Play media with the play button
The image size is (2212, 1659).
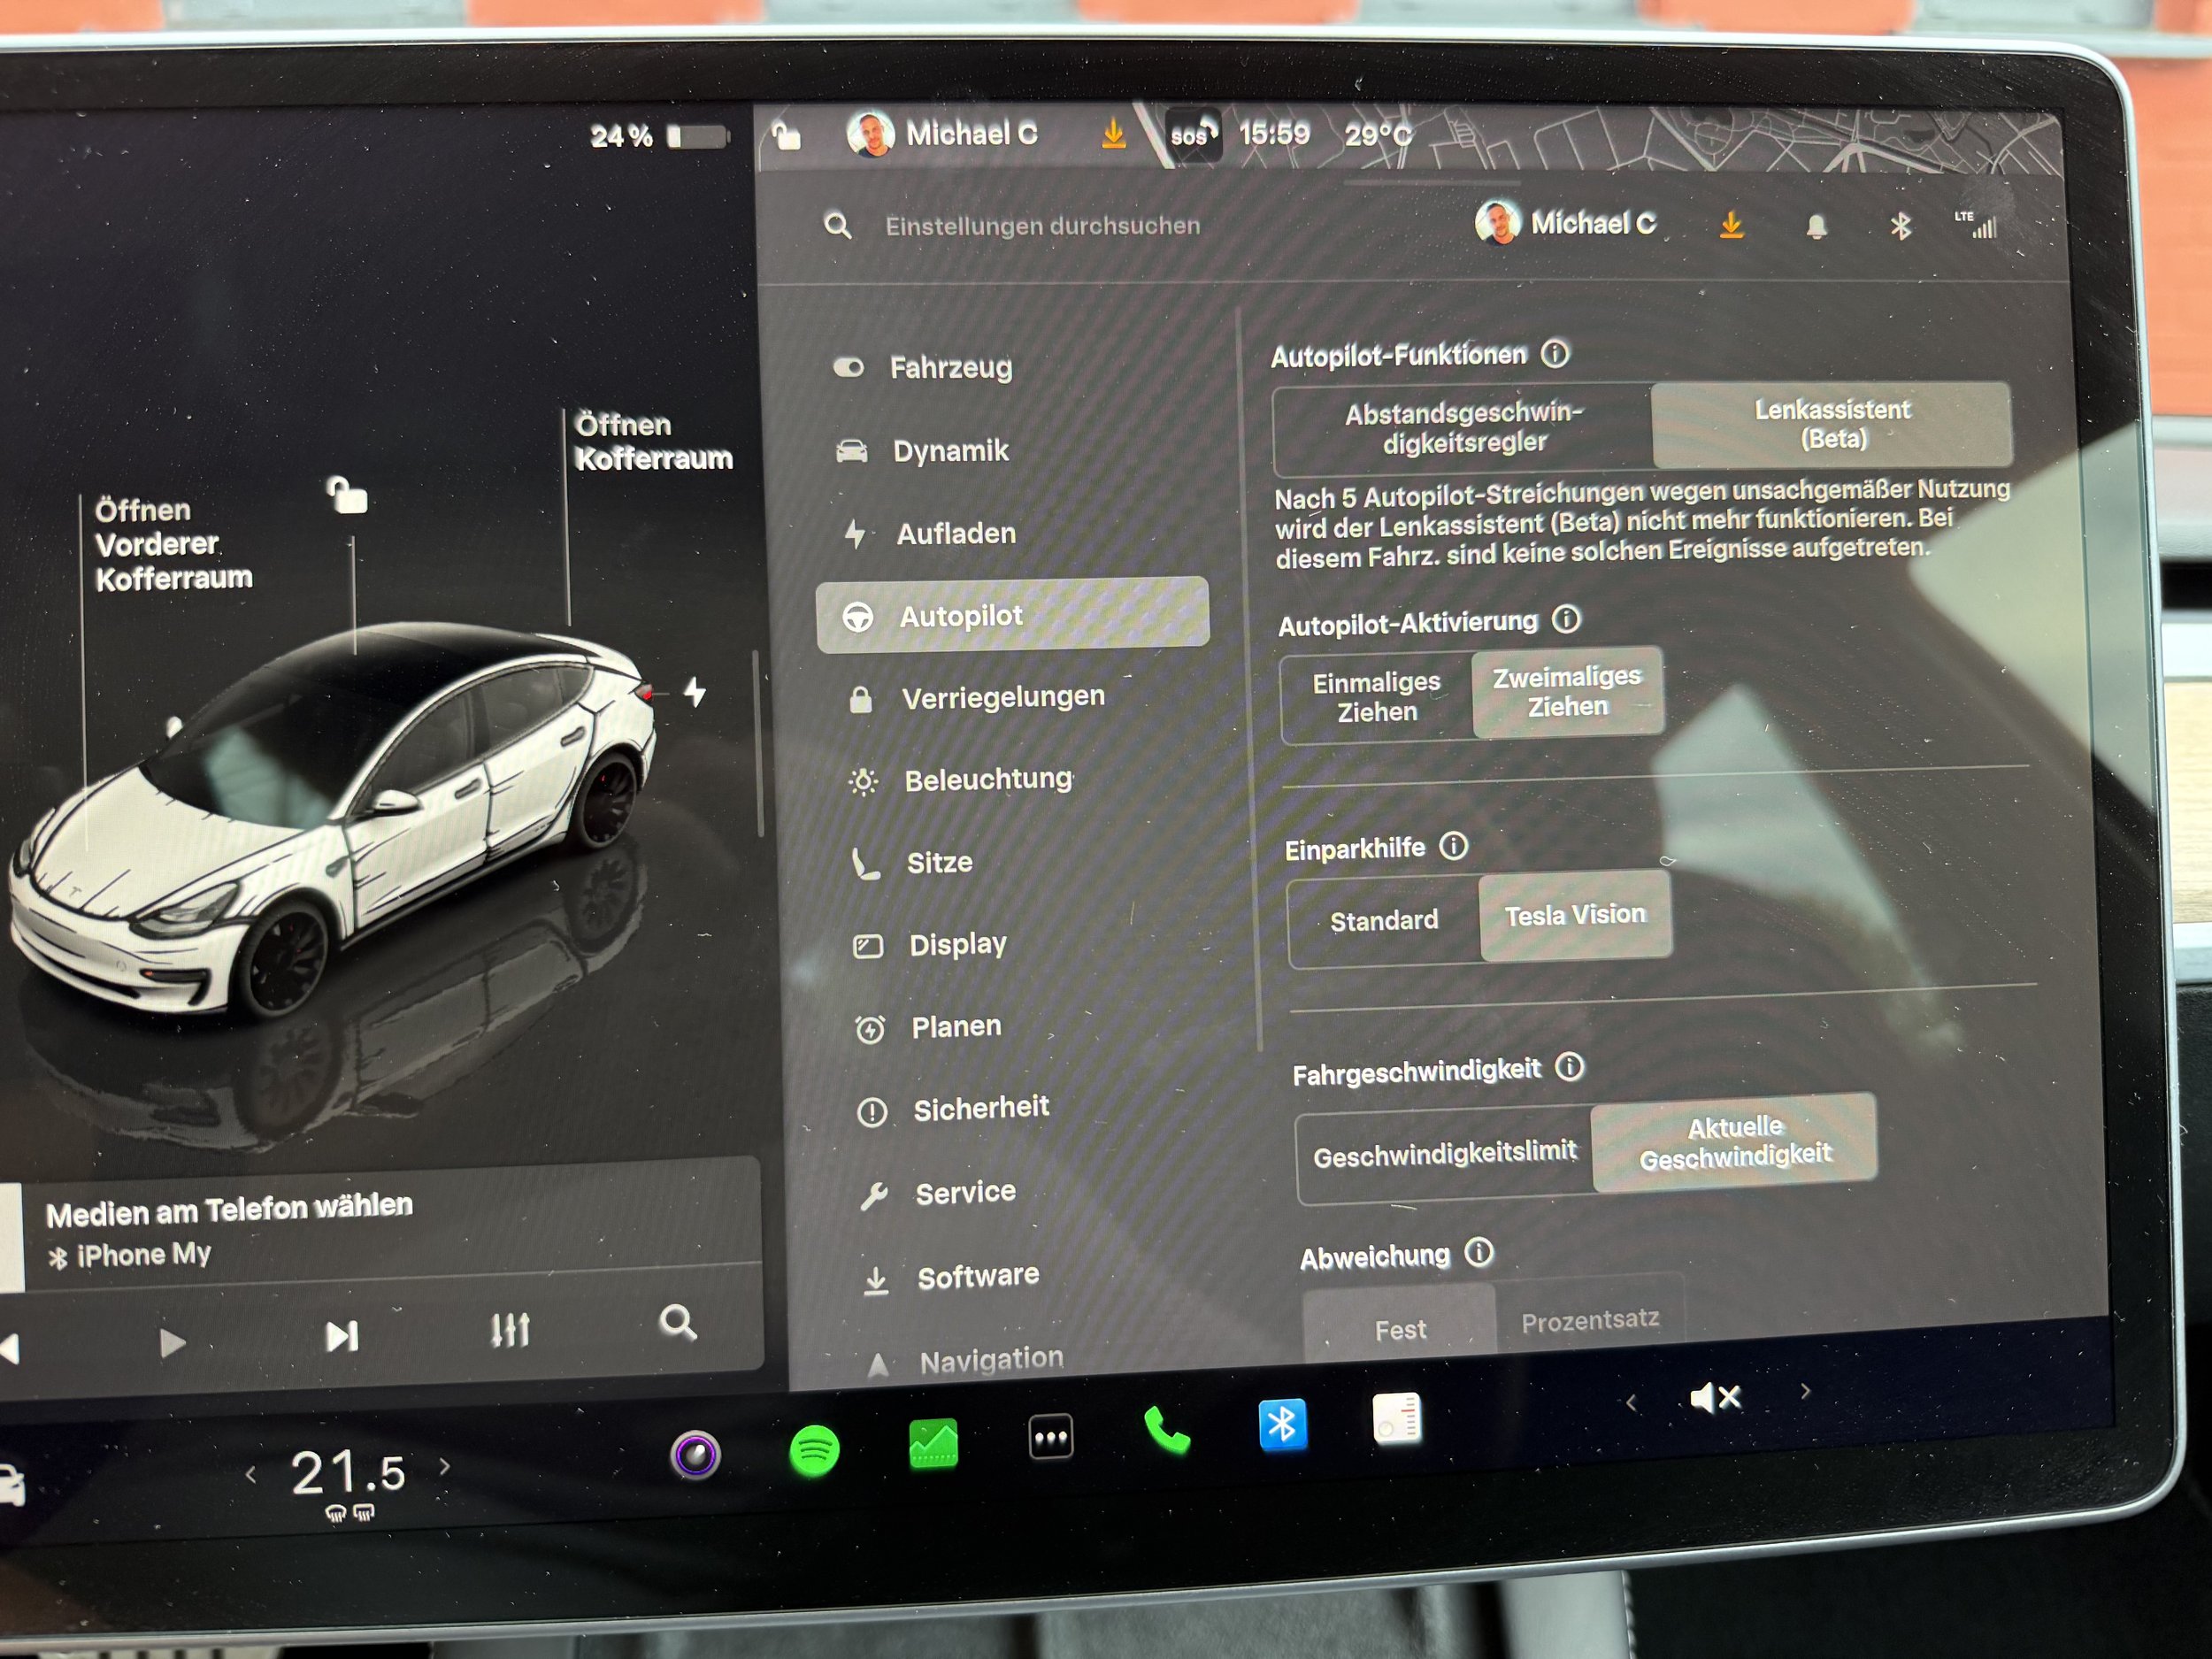(172, 1342)
